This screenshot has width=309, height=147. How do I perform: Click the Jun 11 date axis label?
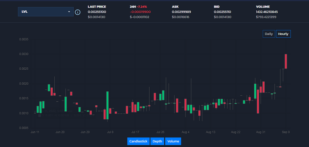(x=35, y=132)
